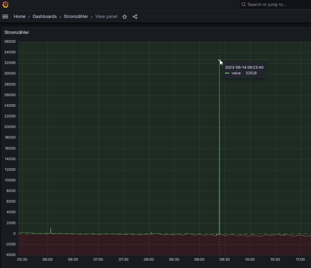Screen dimensions: 311x268
Task: Click the tooltip value 32628
Action: click(x=251, y=73)
